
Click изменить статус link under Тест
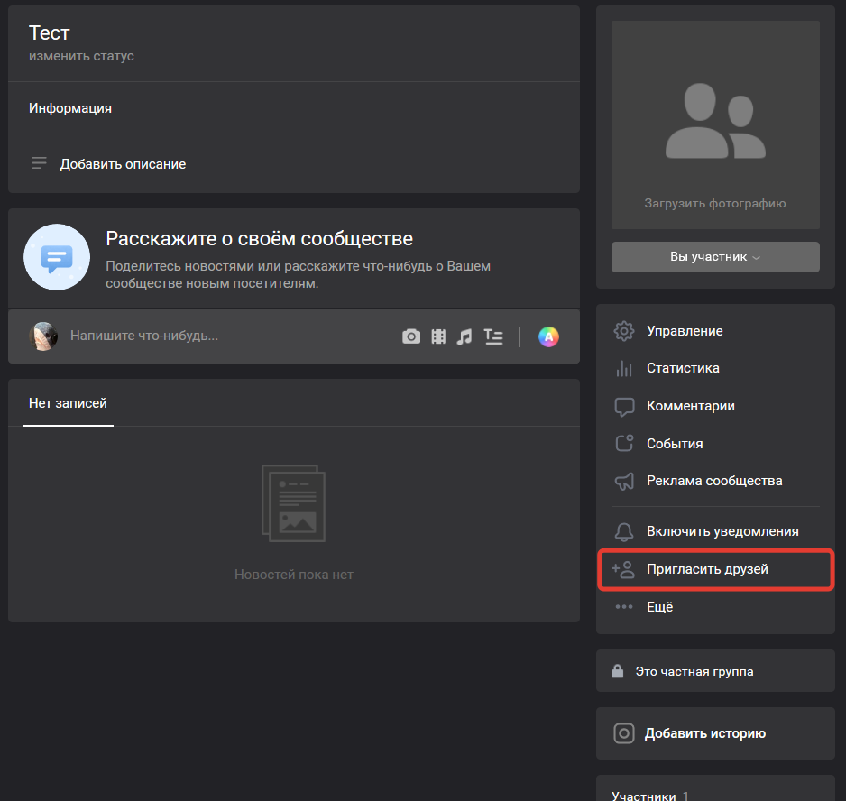coord(81,56)
